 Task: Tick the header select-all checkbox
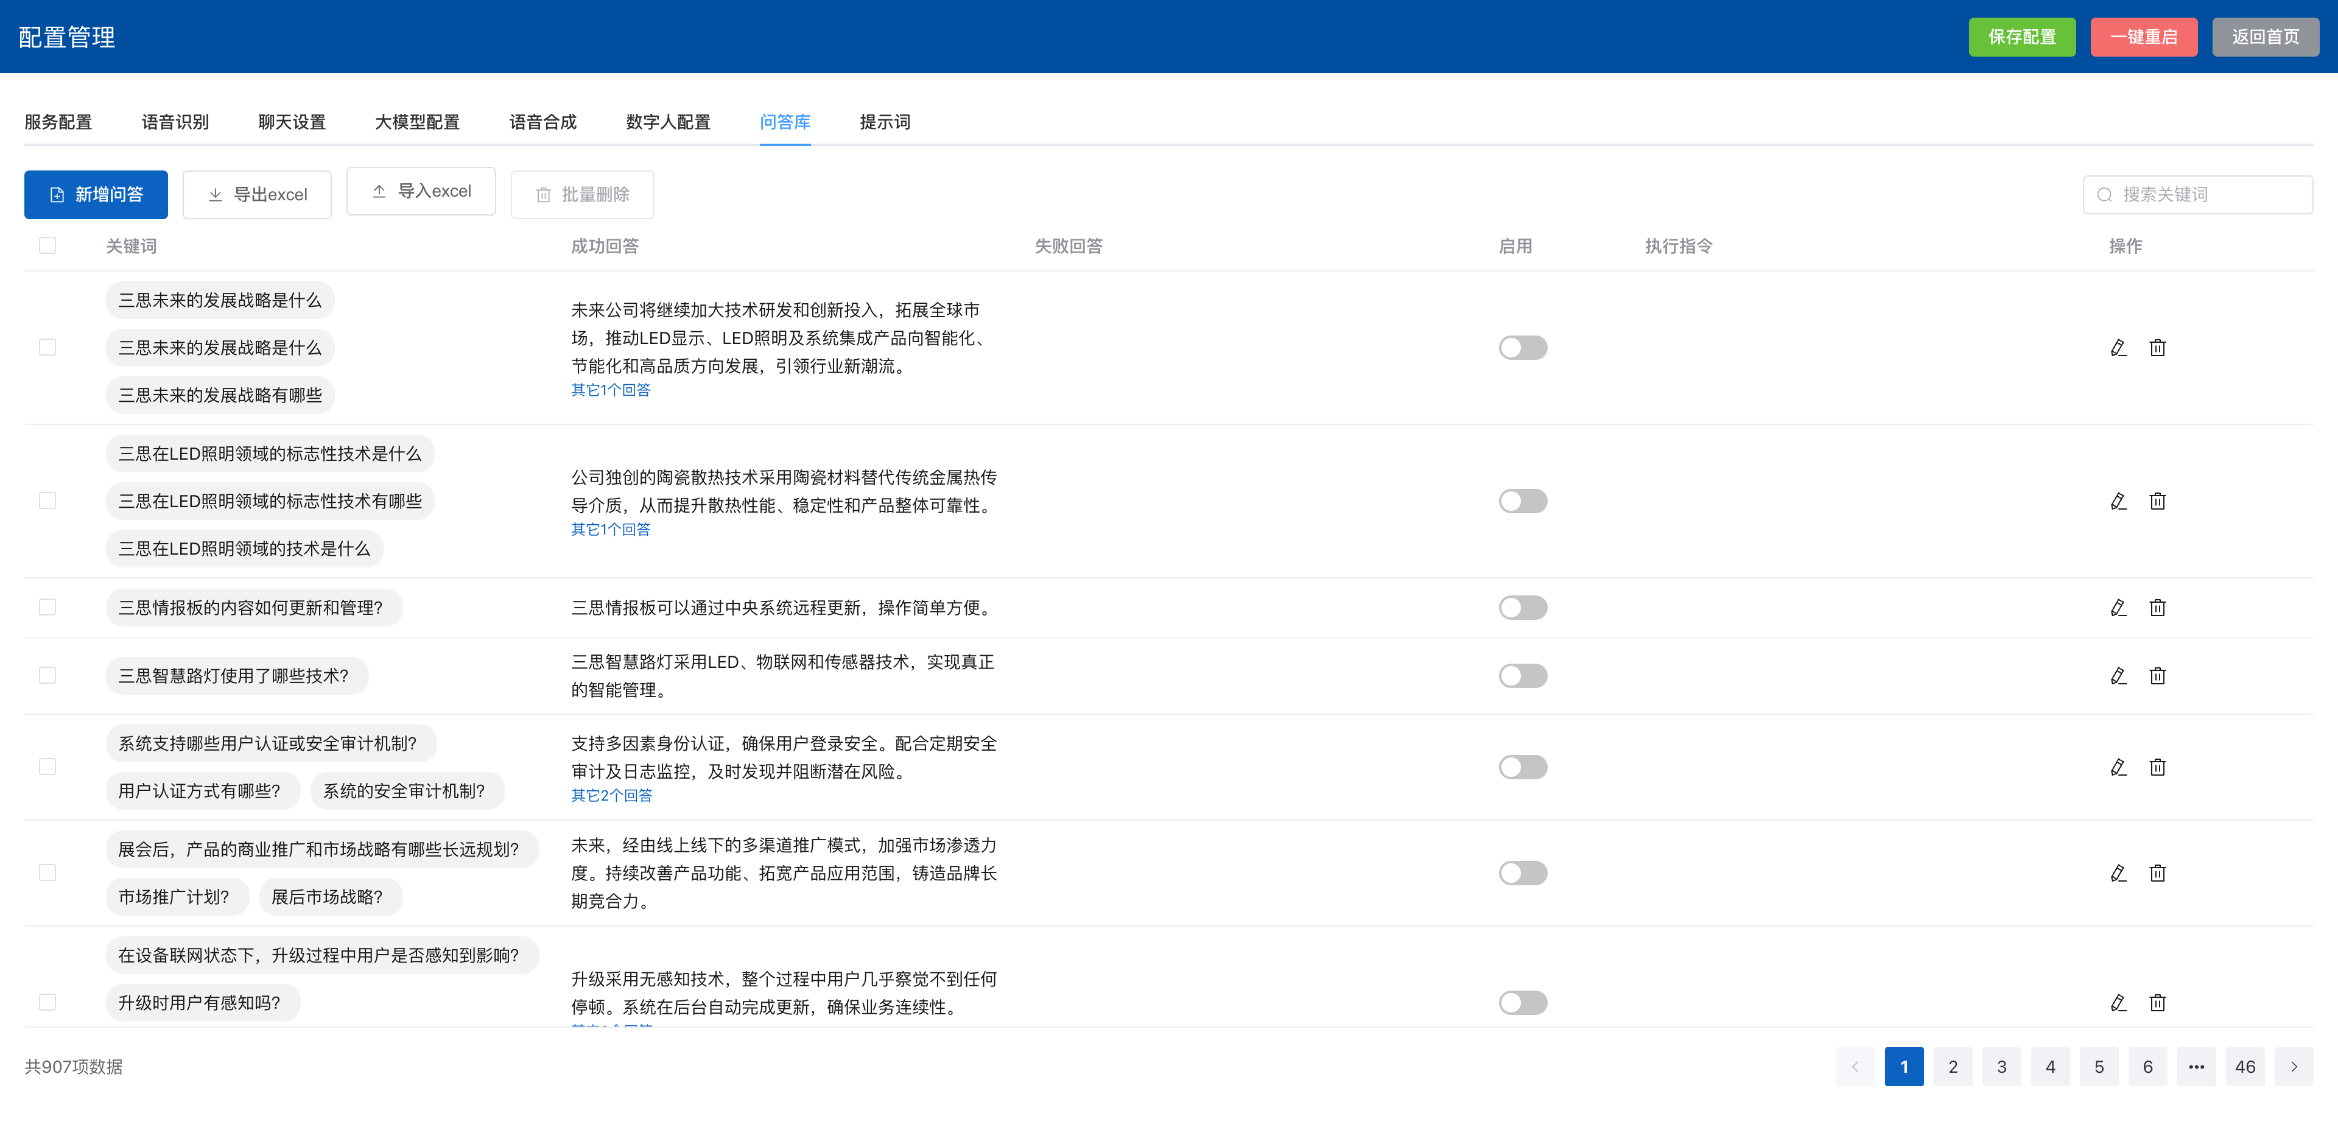47,246
